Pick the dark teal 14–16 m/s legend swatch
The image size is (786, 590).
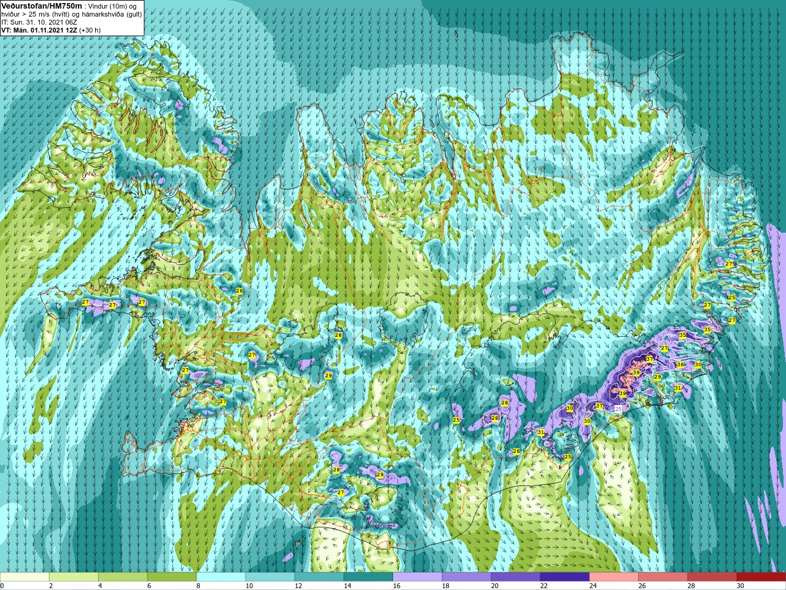(368, 577)
